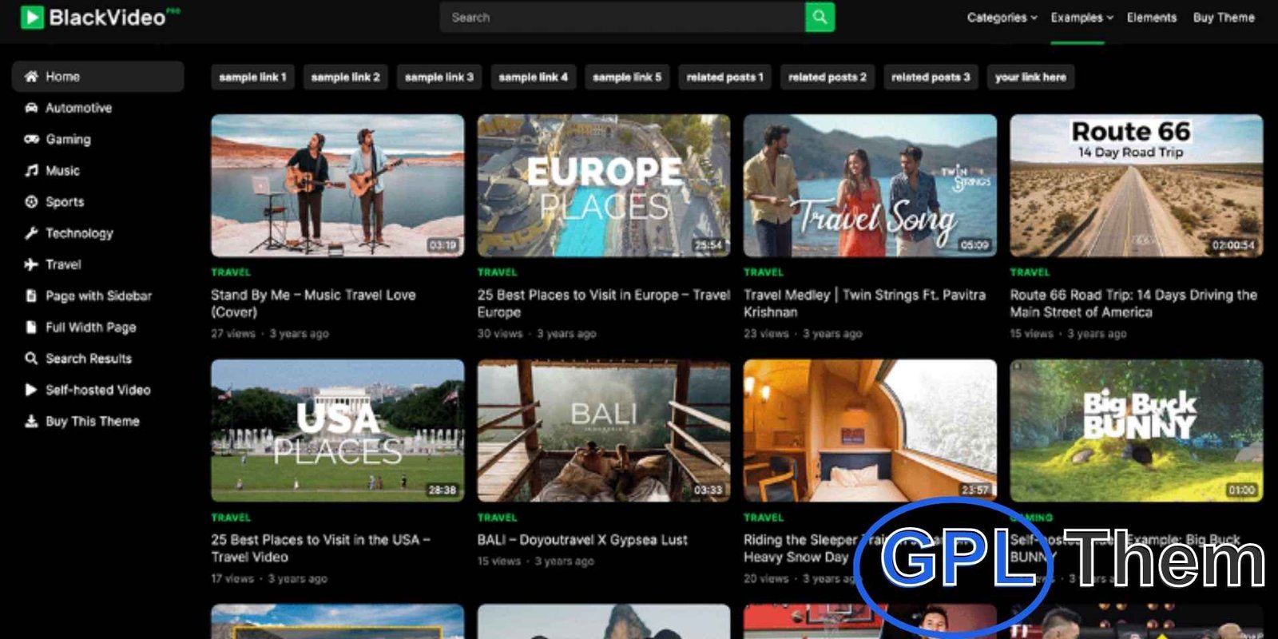Go to Home in the sidebar

click(x=62, y=77)
